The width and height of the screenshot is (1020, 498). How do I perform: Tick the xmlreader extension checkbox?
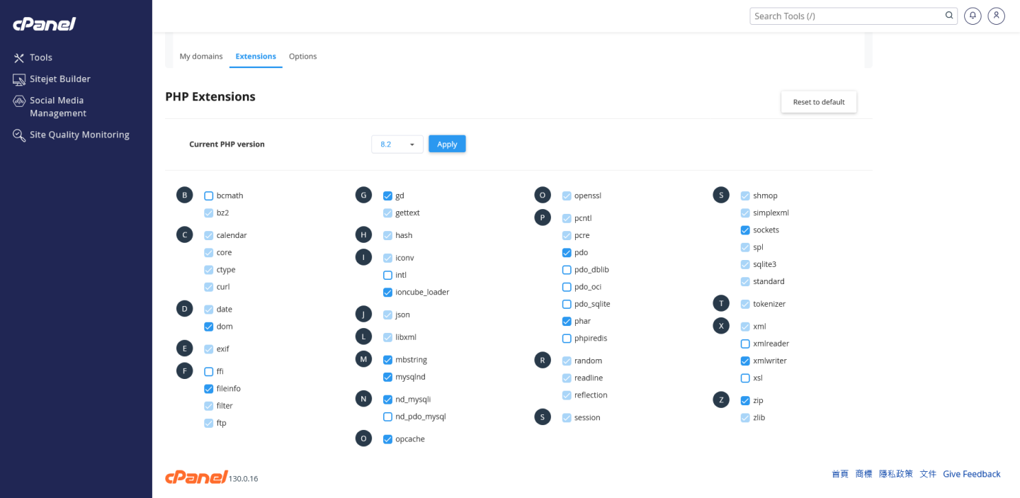tap(745, 344)
